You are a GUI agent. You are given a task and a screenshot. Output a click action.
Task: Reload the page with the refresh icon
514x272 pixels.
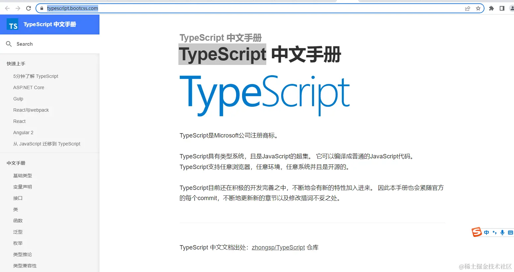click(29, 8)
